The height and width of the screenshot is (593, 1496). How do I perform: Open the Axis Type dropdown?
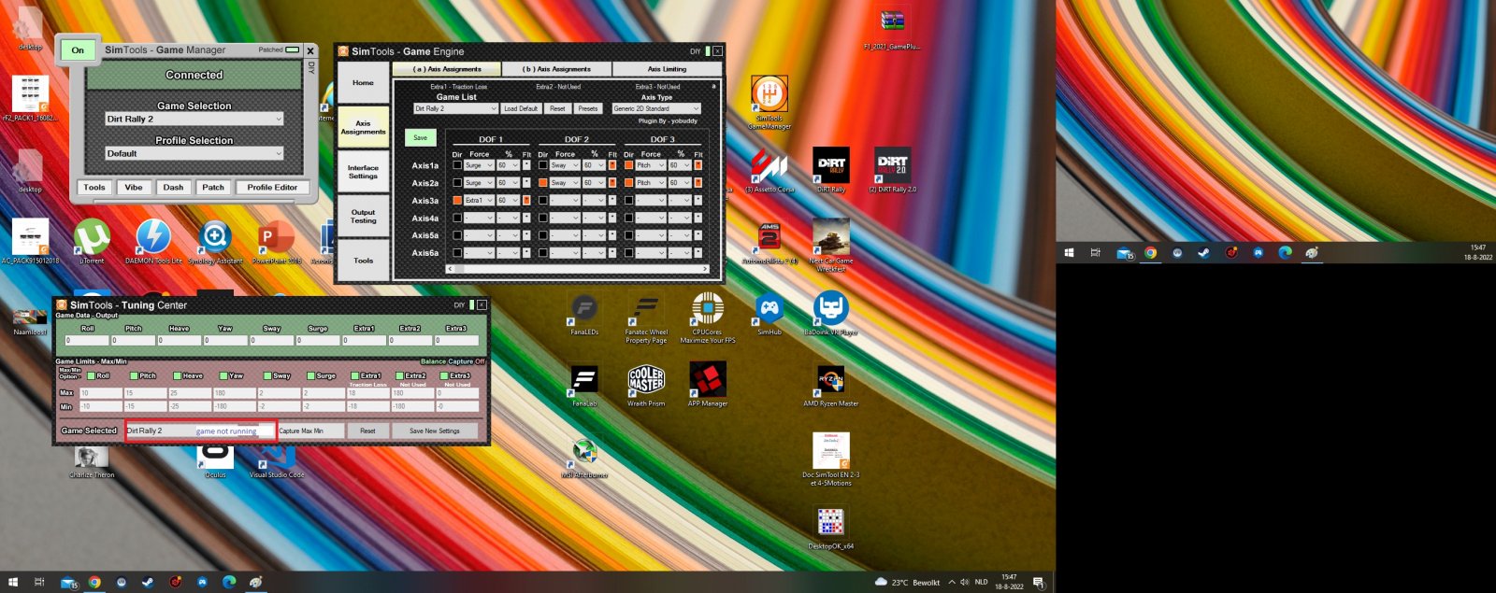click(656, 108)
